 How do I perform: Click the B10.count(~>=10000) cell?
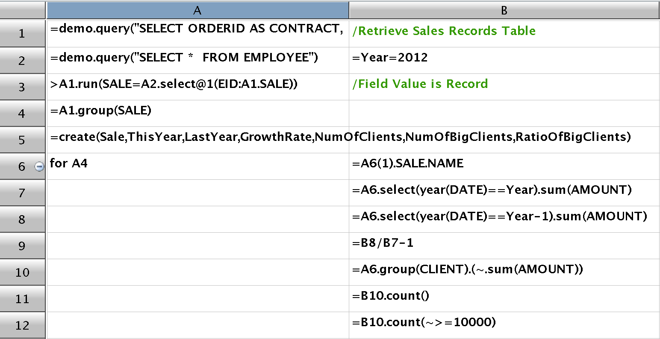(x=424, y=322)
